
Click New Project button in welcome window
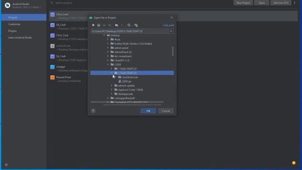(243, 3)
